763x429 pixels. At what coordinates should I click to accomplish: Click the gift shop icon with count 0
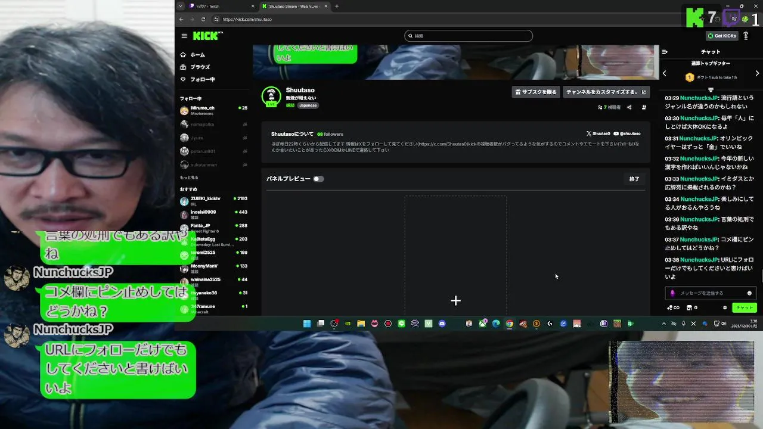692,307
